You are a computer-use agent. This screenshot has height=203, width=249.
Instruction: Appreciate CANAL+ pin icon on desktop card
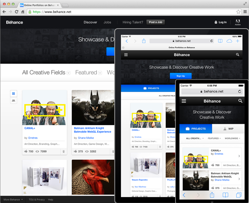pos(64,151)
